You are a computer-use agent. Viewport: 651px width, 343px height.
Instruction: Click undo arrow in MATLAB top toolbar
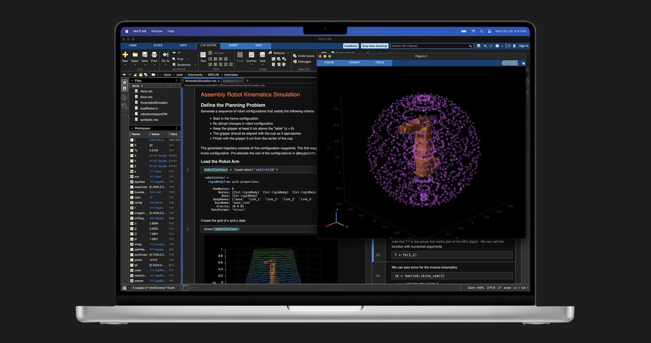point(485,46)
